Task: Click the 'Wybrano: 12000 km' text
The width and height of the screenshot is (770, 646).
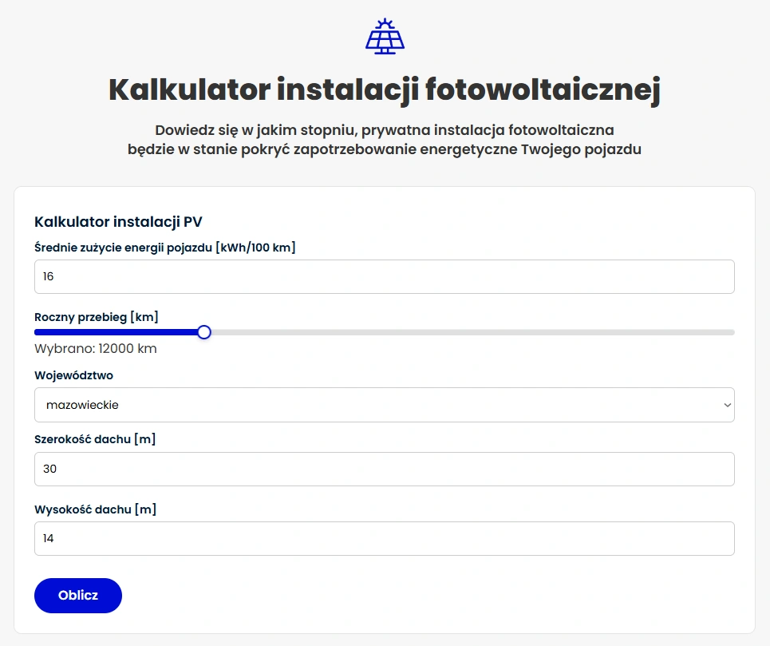Action: coord(96,348)
